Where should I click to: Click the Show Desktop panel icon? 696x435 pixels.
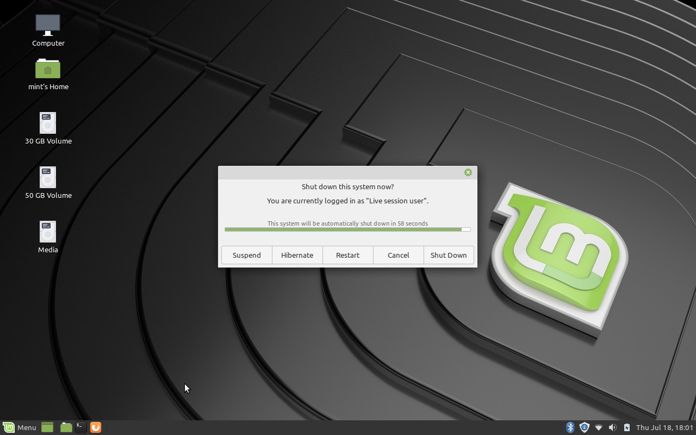47,427
